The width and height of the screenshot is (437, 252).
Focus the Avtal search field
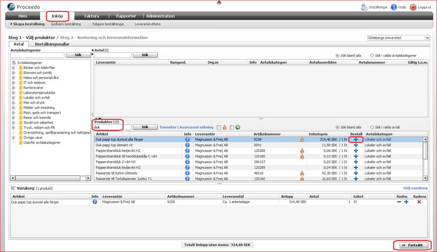(x=112, y=55)
